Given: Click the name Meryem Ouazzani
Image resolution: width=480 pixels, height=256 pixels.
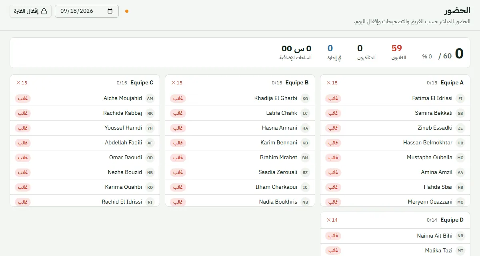Looking at the screenshot, I should click(430, 202).
